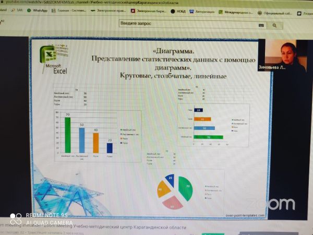Viewport: 313px width, 235px height.
Task: Open the 'Электронная биржа' bookmark
Action: [x=148, y=10]
